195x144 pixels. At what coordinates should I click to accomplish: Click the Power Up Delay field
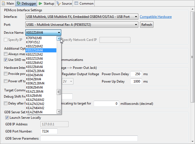point(136,81)
